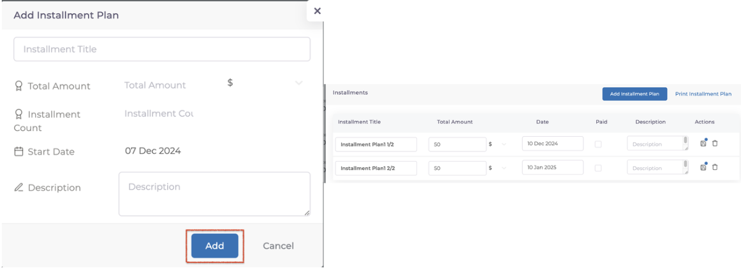Focus the Installment Title field in dialog

(x=162, y=49)
